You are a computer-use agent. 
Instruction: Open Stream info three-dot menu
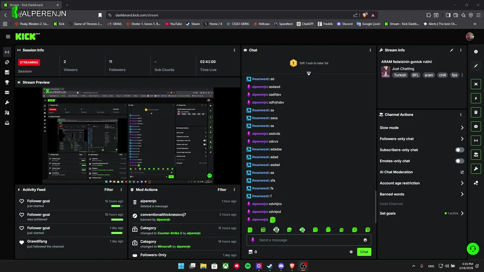click(461, 50)
